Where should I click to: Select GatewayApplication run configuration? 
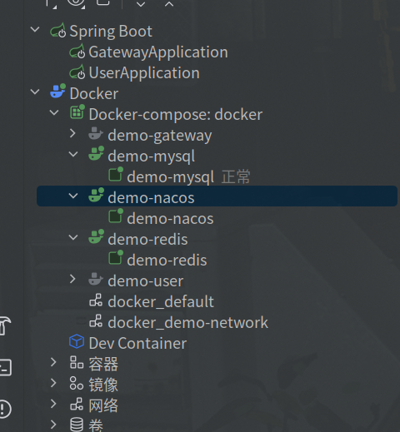[158, 52]
